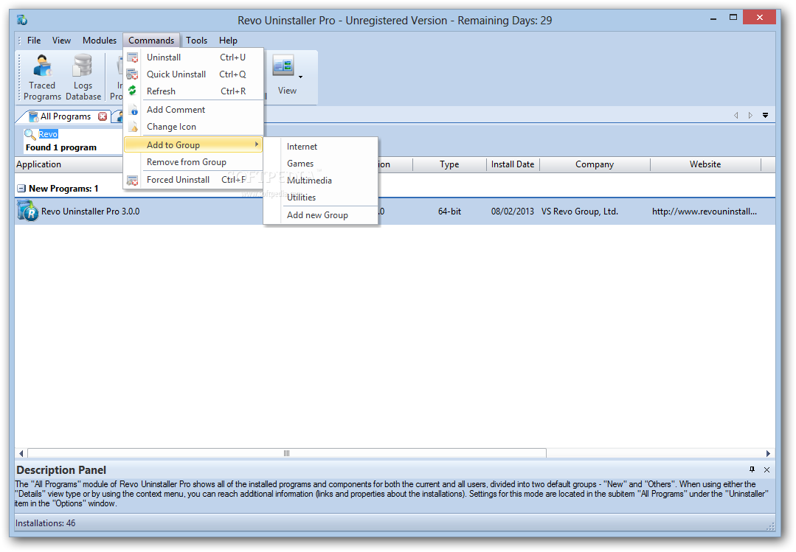
Task: Click the VS Revo Group, Ltd. cell
Action: 580,212
